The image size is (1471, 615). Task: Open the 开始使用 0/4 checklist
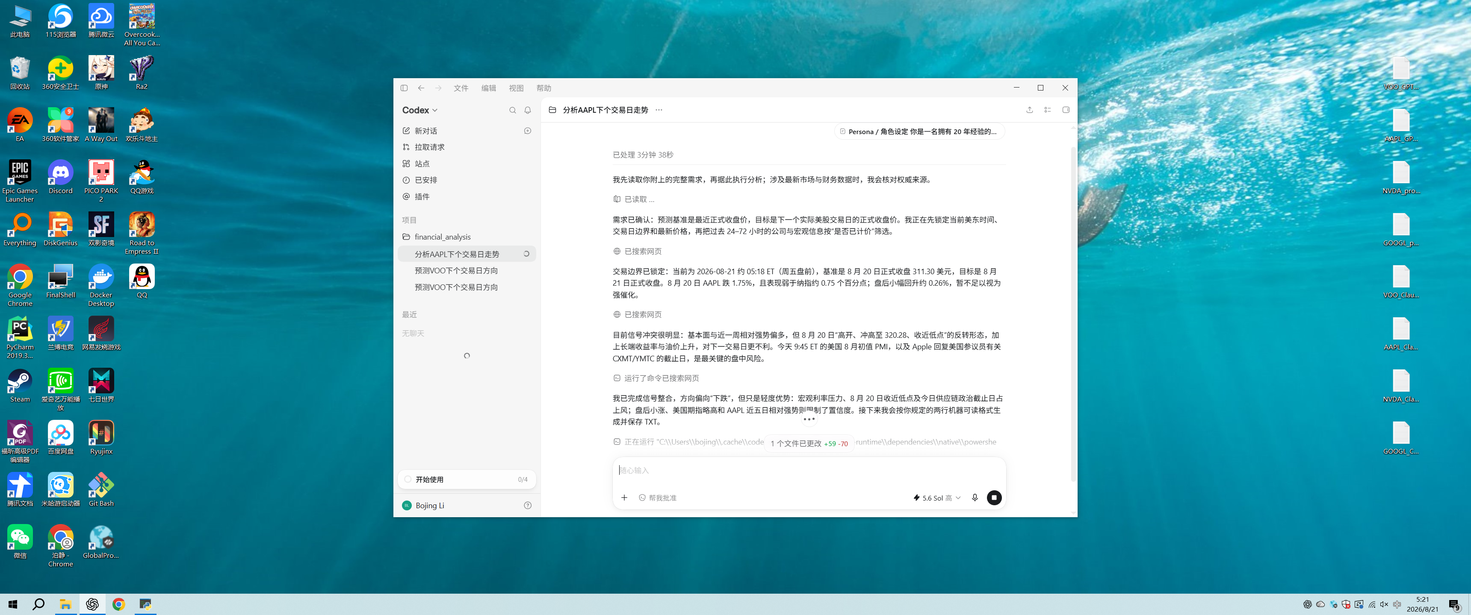click(467, 479)
